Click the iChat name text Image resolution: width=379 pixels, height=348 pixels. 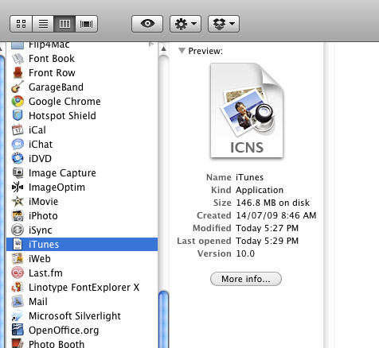pos(41,145)
